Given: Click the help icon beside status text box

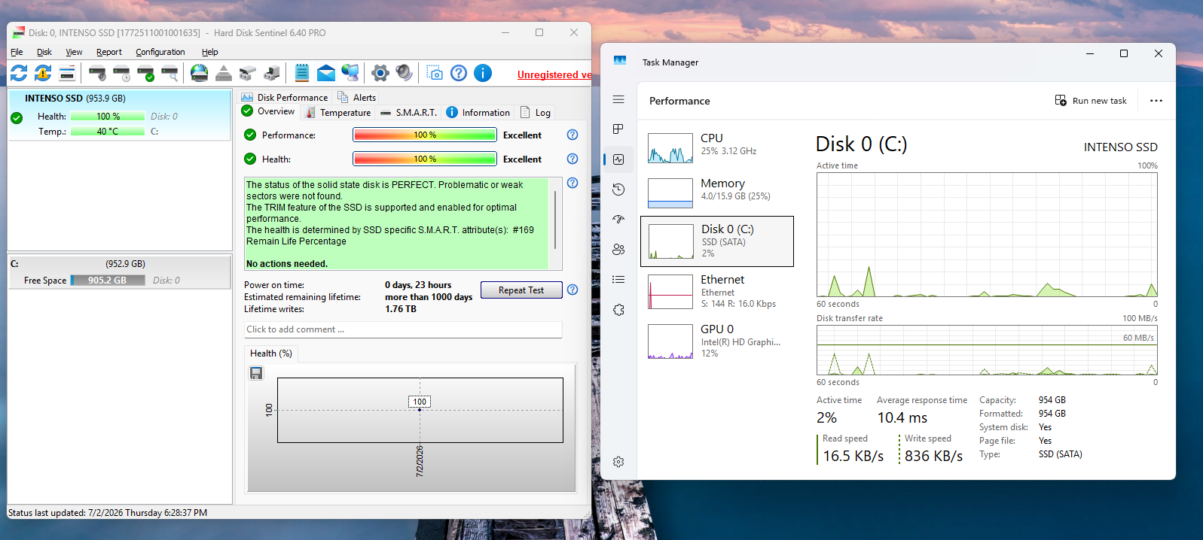Looking at the screenshot, I should [572, 183].
